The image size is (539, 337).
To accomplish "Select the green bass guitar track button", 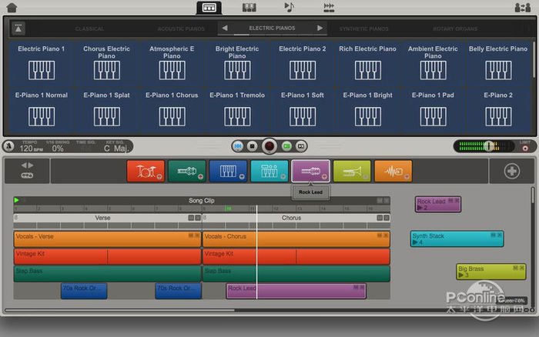I will point(186,171).
